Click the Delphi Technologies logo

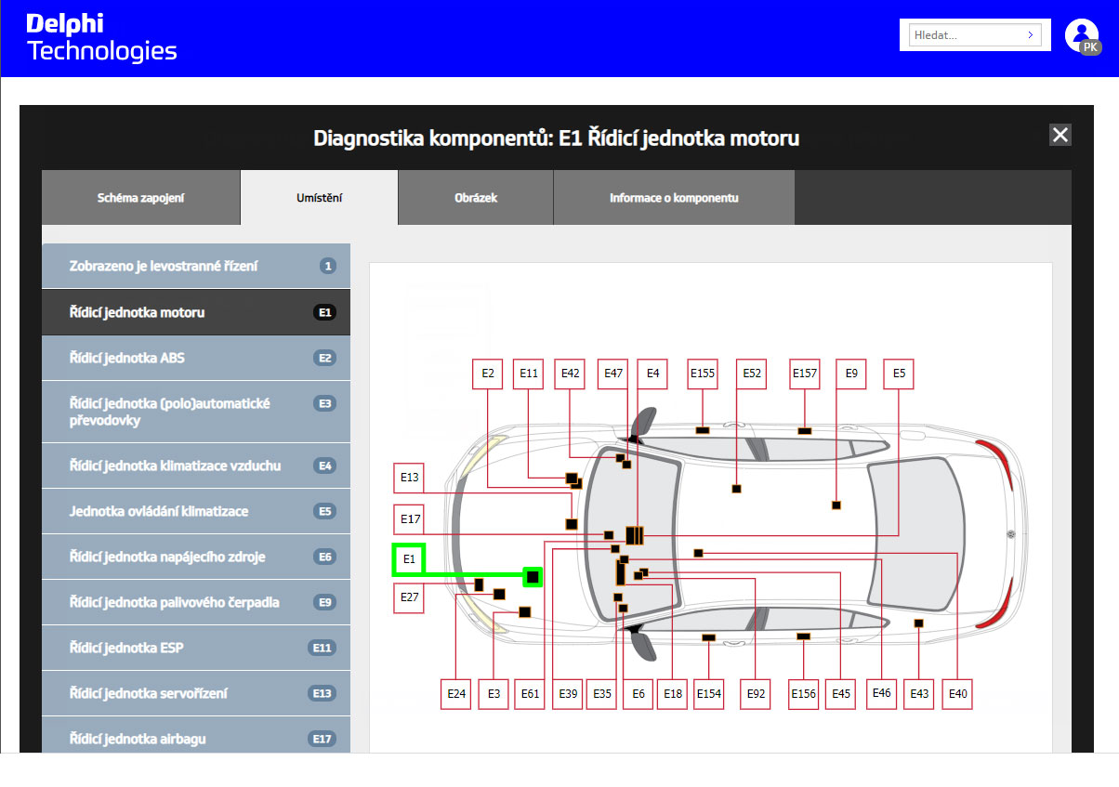101,37
